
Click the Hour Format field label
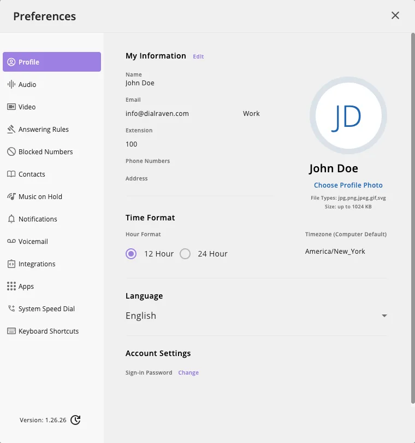143,234
